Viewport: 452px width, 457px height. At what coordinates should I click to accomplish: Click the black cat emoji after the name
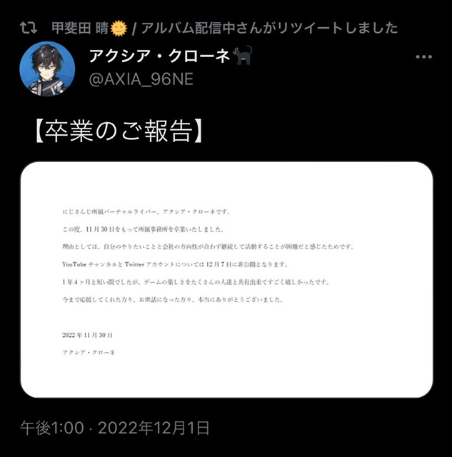coord(243,55)
